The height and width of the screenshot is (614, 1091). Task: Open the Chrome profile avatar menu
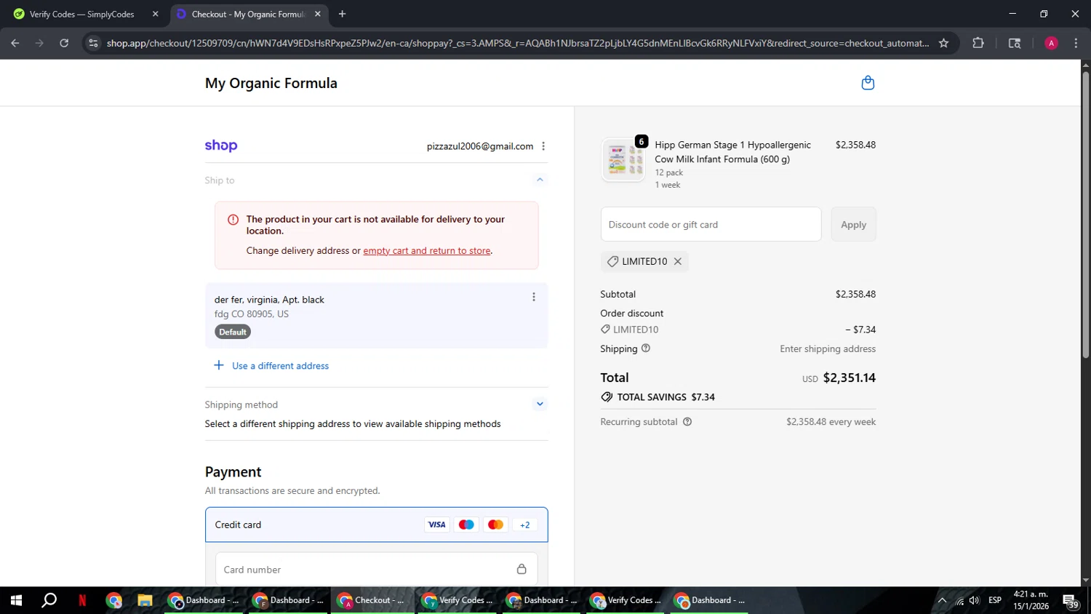point(1051,43)
